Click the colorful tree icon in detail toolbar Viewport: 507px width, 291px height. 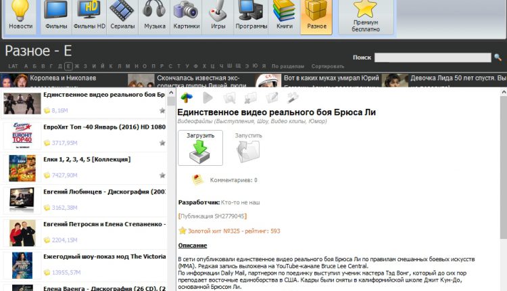pyautogui.click(x=187, y=97)
